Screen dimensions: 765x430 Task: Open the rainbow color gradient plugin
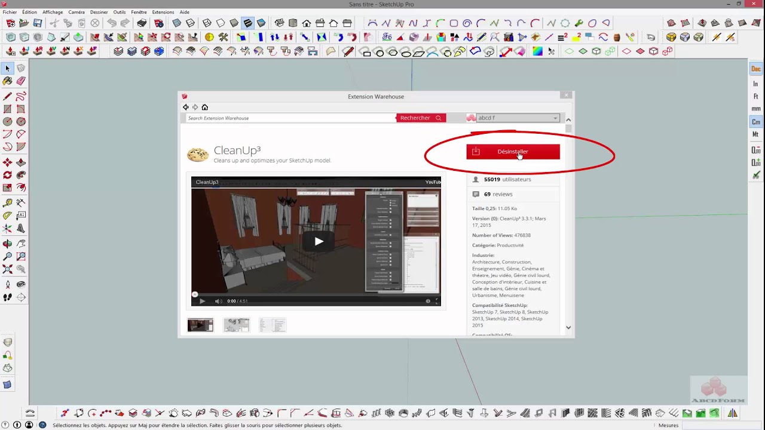pyautogui.click(x=537, y=51)
